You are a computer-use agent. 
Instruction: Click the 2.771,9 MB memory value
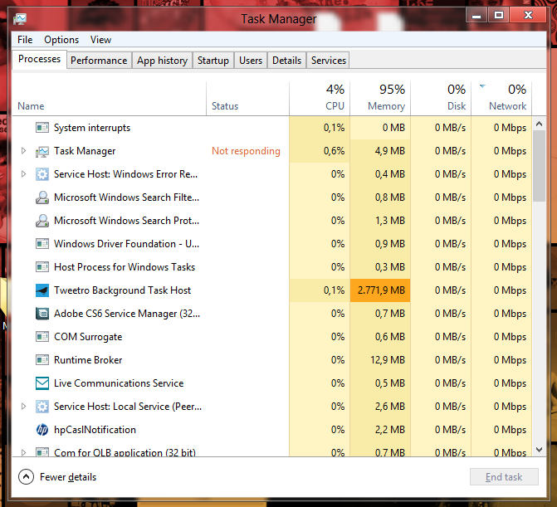pos(381,290)
